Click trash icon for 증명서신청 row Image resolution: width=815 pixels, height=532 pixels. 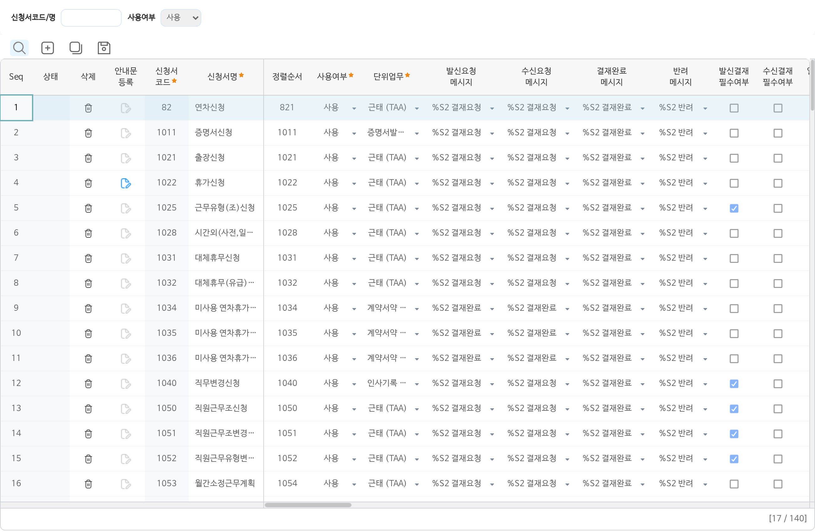pos(88,133)
